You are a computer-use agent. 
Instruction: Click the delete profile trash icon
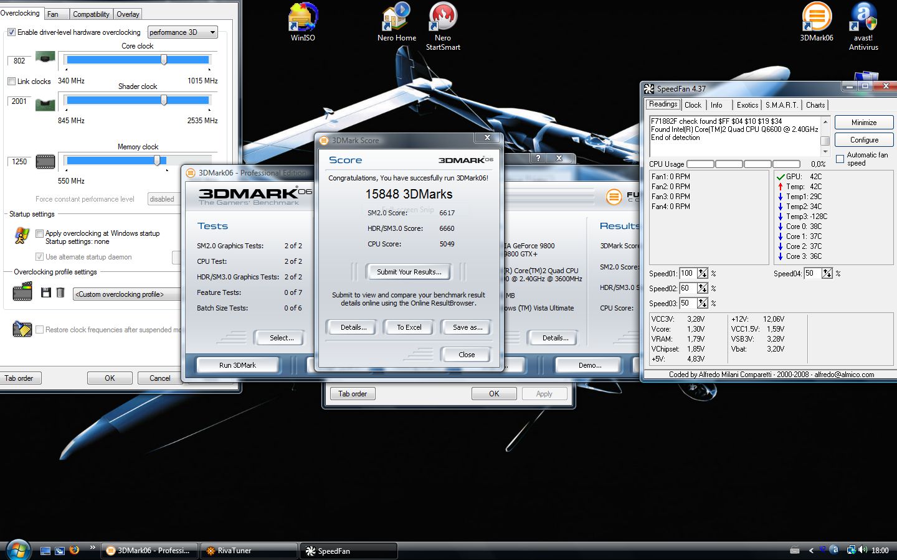tap(60, 292)
